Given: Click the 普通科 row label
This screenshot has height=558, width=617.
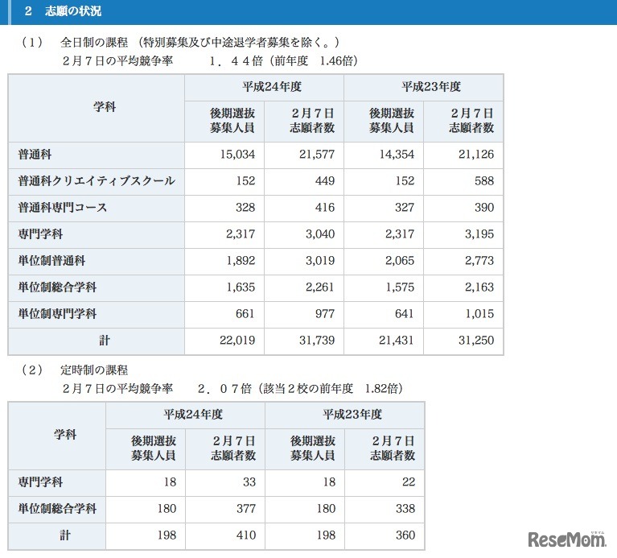Looking at the screenshot, I should 35,155.
